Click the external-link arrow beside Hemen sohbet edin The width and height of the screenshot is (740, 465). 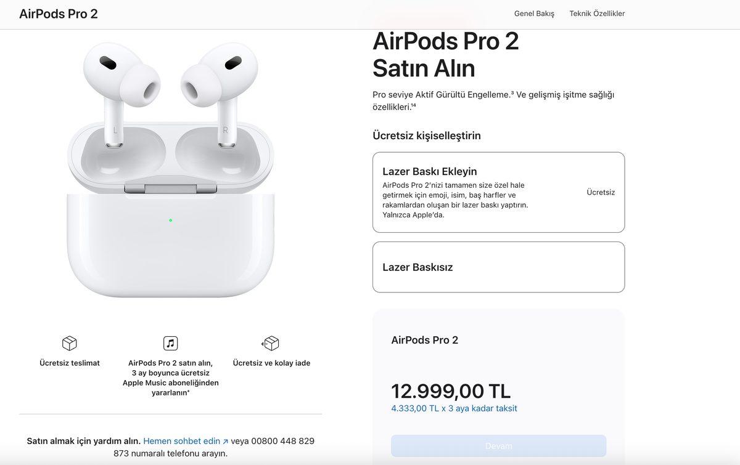point(225,440)
